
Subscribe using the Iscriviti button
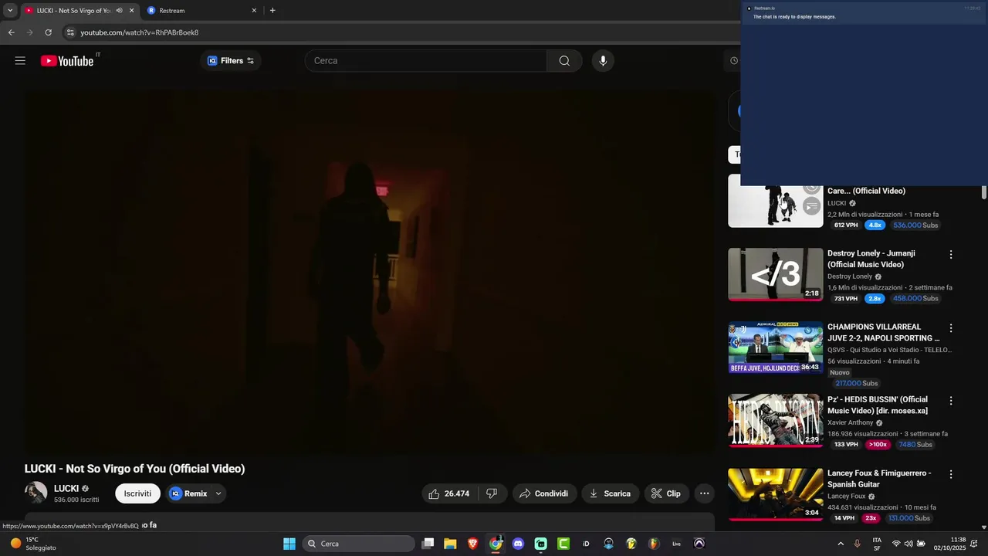(x=137, y=493)
